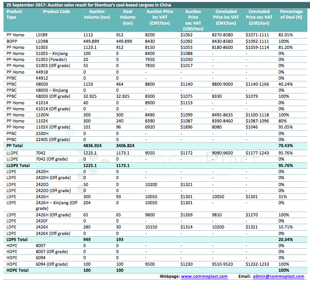Select the LDPE Total row label
Viewport: 310px width, 283px height.
pyautogui.click(x=17, y=239)
